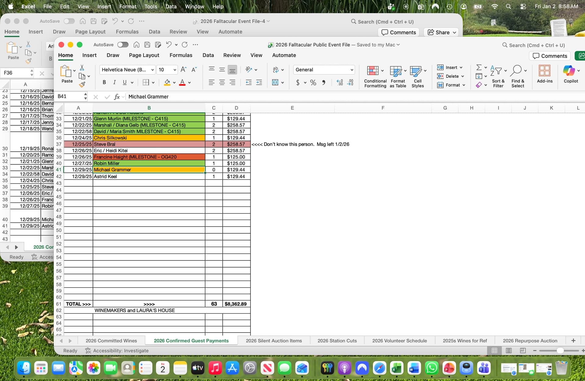Expand the General number format dropdown
The width and height of the screenshot is (585, 381).
point(352,70)
